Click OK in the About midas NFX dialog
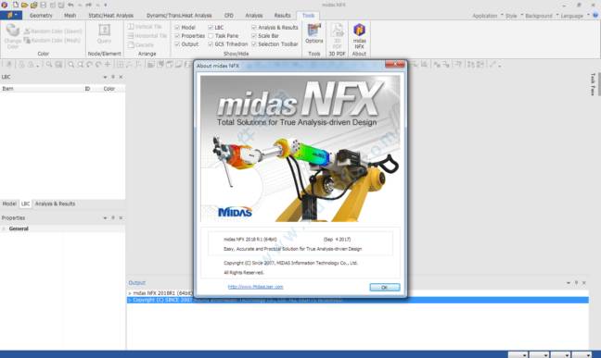The height and width of the screenshot is (358, 601). 385,288
